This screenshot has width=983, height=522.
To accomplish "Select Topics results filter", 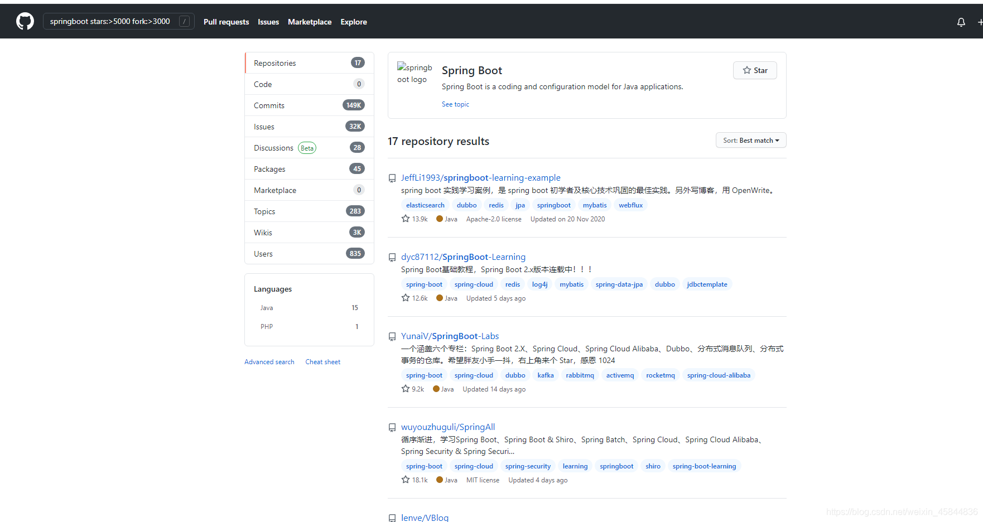I will tap(309, 211).
